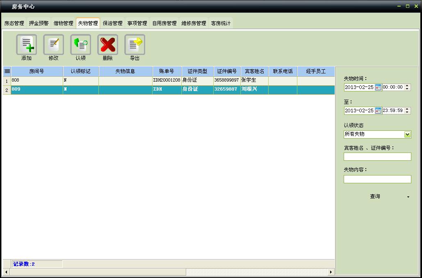Screen dimensions: 422x278
Task: Click the 删除 (Delete) red X icon
Action: point(107,45)
